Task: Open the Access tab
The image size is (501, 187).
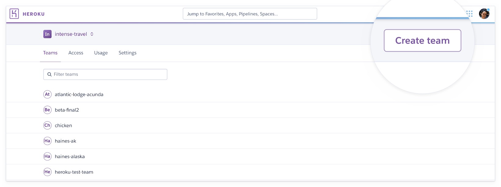Action: point(76,53)
